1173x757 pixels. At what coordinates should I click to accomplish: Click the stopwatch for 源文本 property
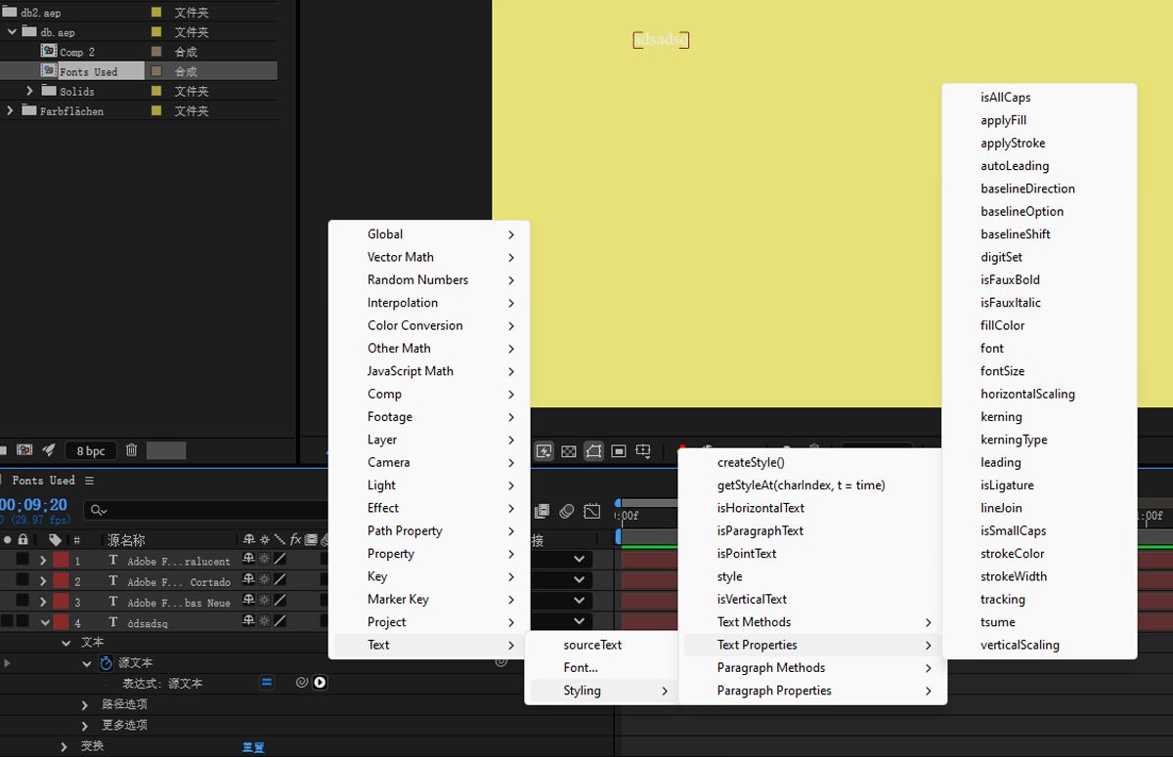(x=107, y=663)
